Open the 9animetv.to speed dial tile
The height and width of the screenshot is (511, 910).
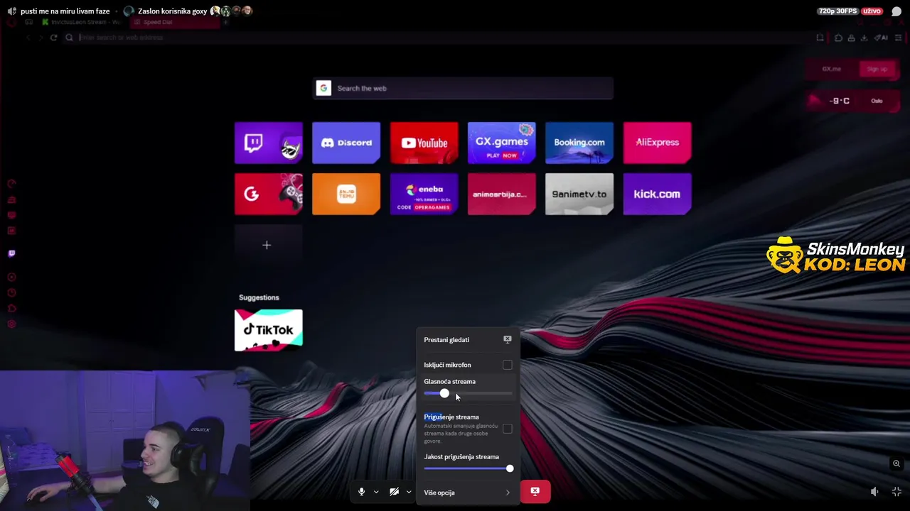[579, 194]
